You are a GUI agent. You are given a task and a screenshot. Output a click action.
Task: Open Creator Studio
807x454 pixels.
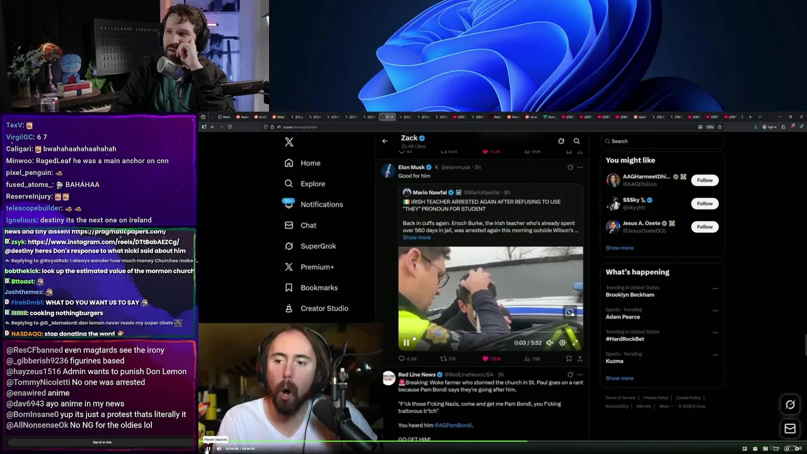[x=316, y=308]
